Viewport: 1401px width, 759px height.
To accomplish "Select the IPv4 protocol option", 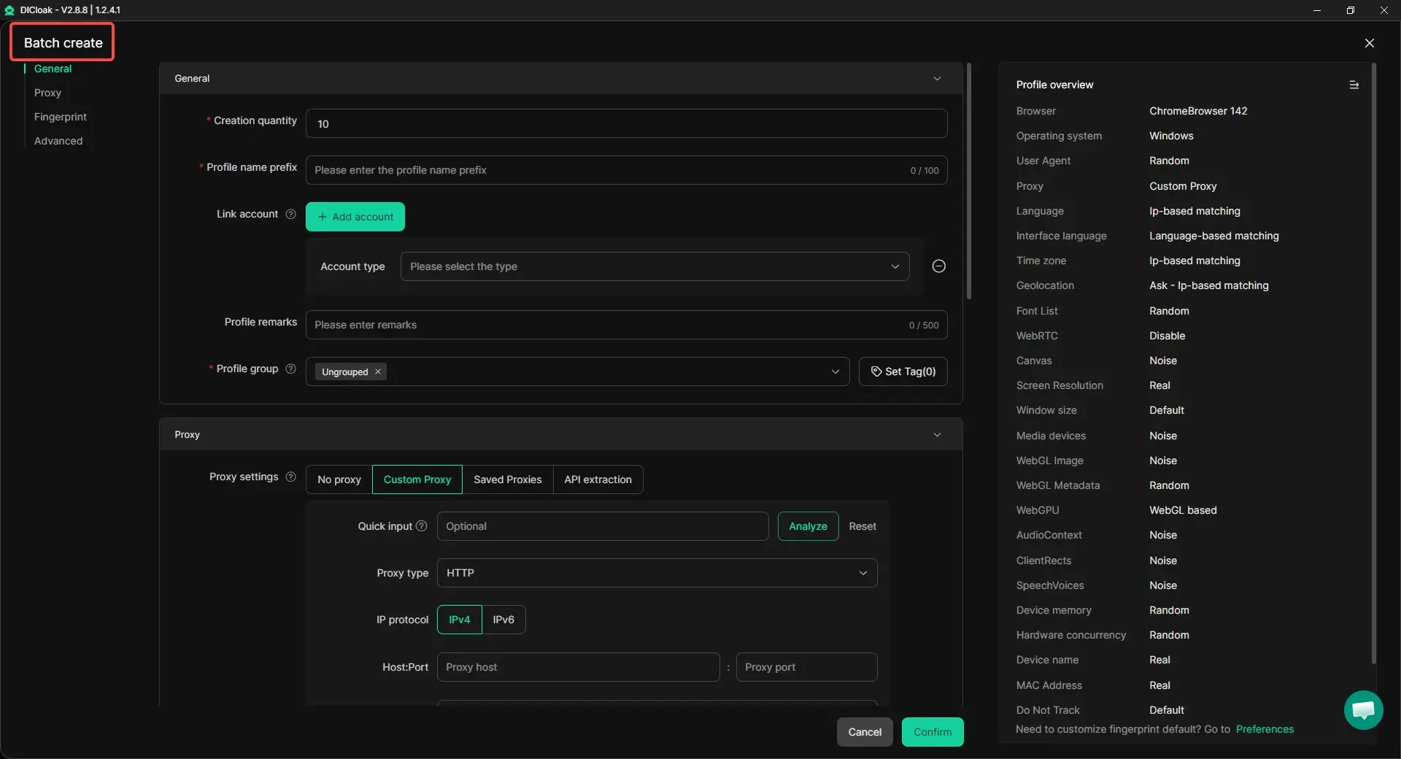I will pos(459,620).
